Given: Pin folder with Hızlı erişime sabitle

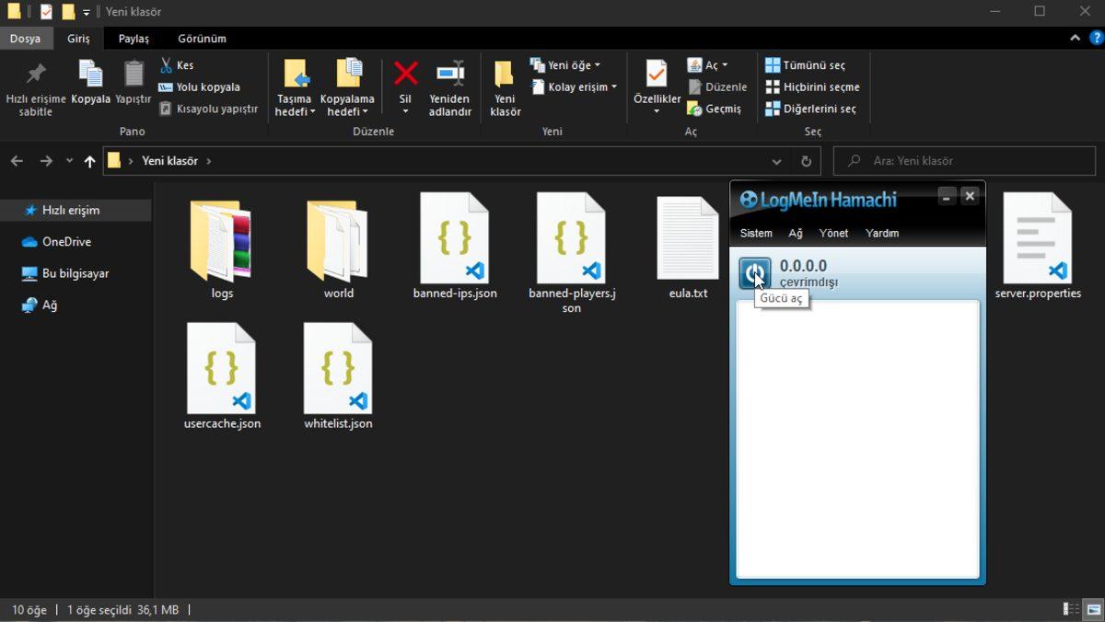Looking at the screenshot, I should click(36, 75).
